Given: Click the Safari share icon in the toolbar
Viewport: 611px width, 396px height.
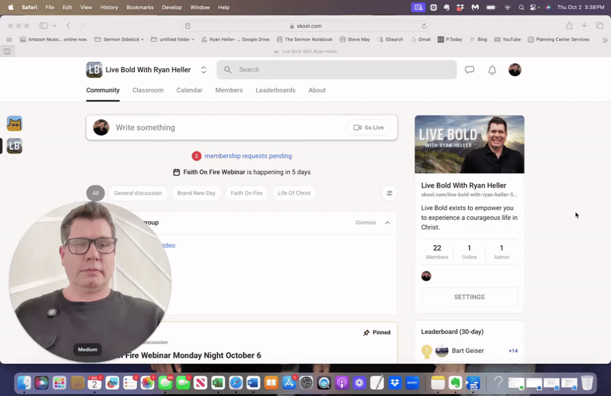Looking at the screenshot, I should tap(569, 26).
